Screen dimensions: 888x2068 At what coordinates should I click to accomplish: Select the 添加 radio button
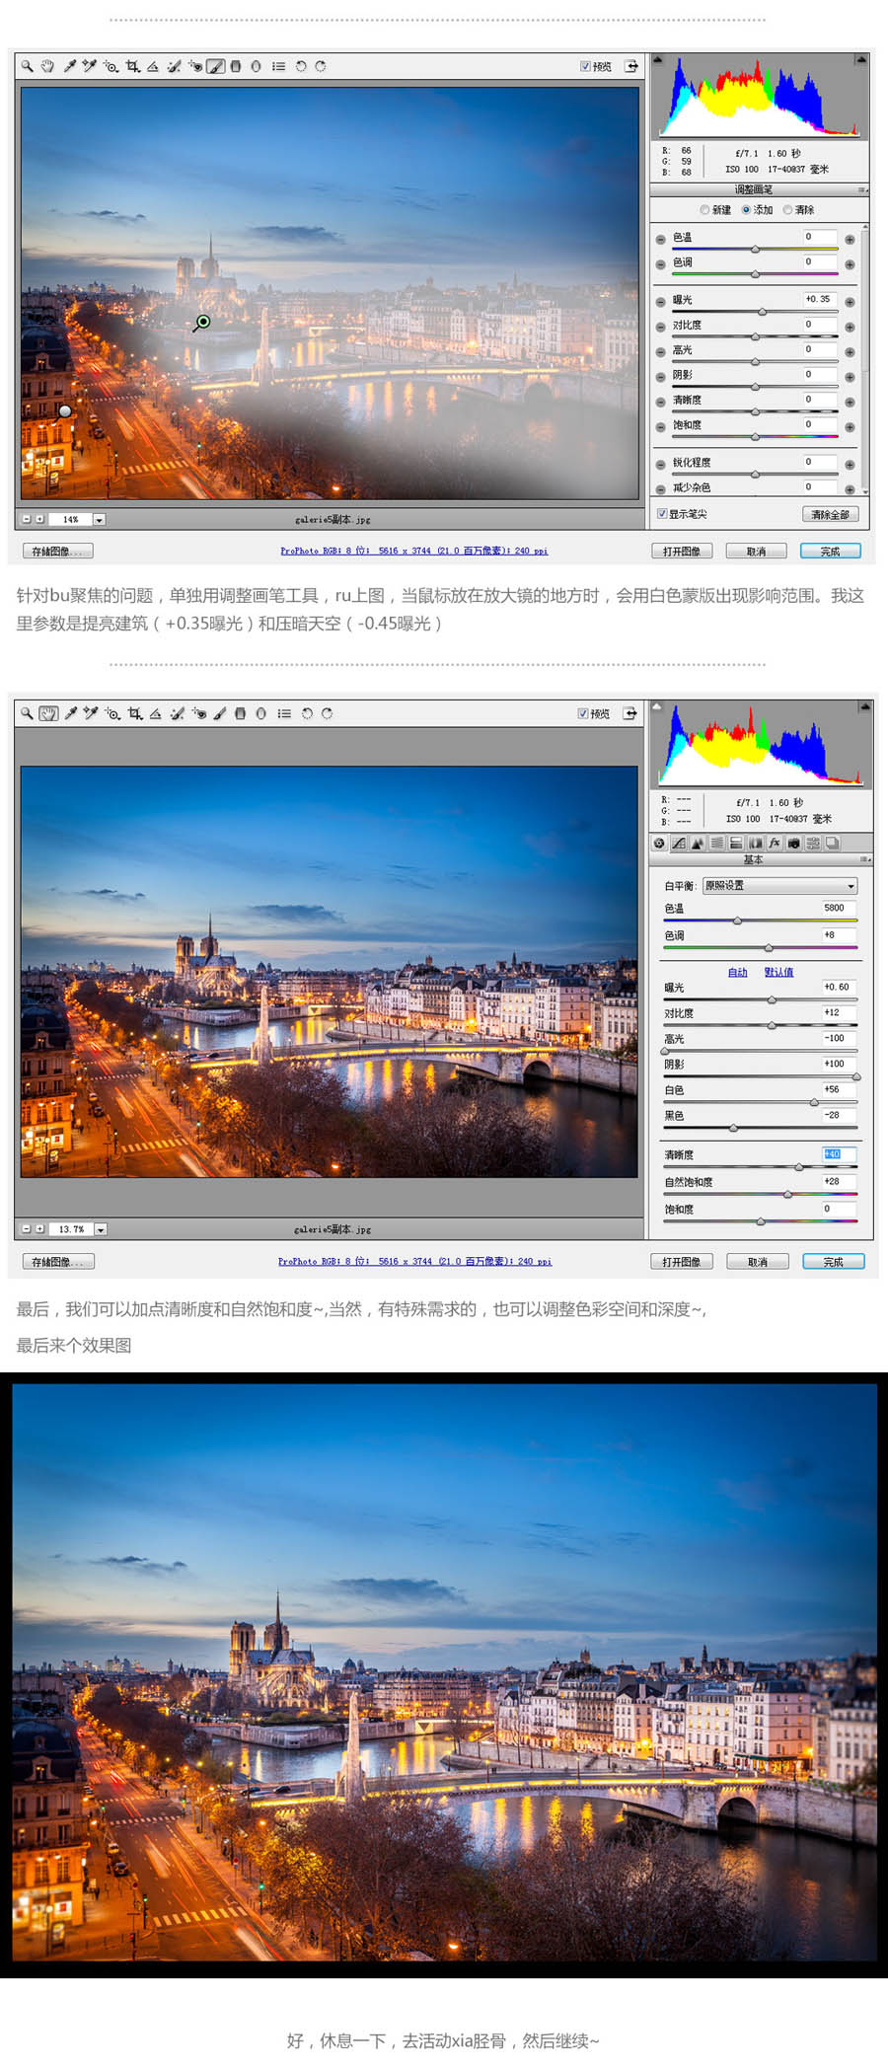click(746, 209)
